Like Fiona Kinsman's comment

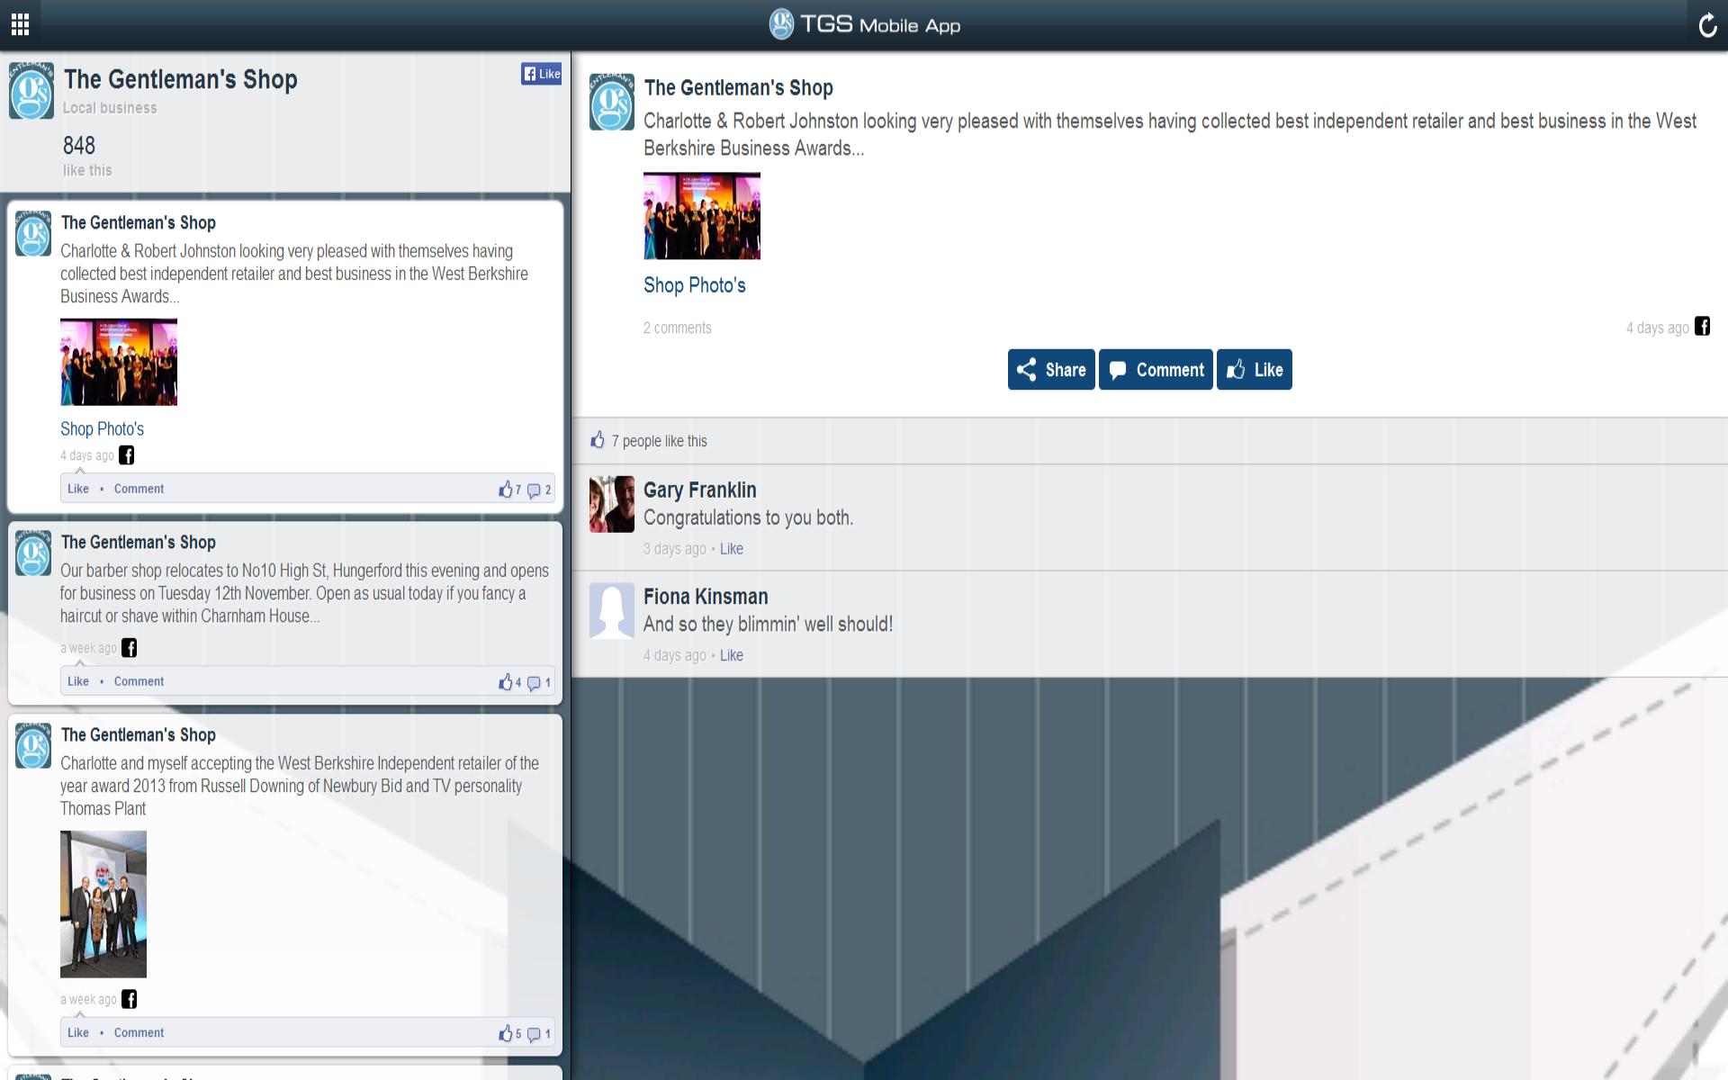point(731,655)
